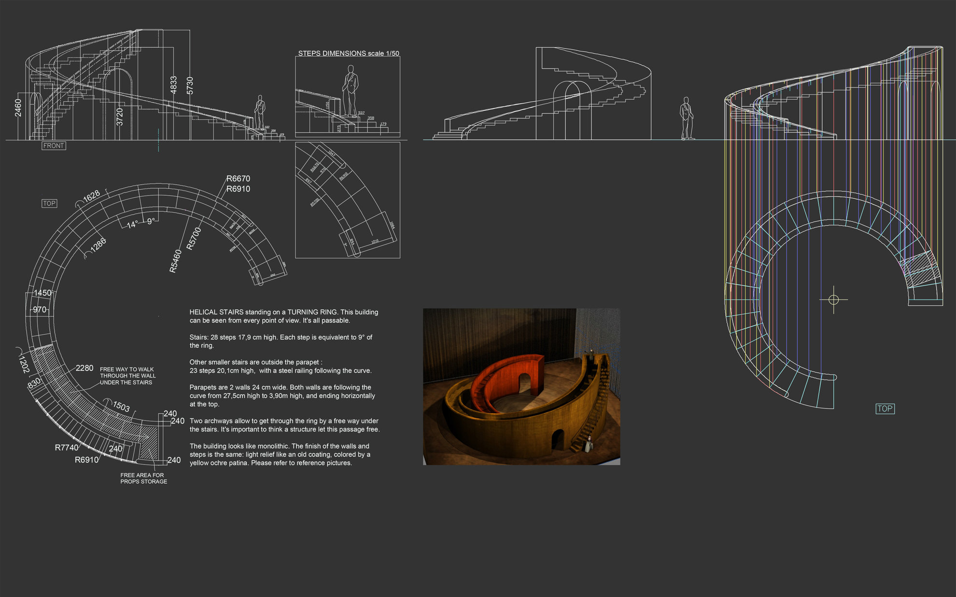Click the human figure in the steps dimensions detail

pos(351,92)
